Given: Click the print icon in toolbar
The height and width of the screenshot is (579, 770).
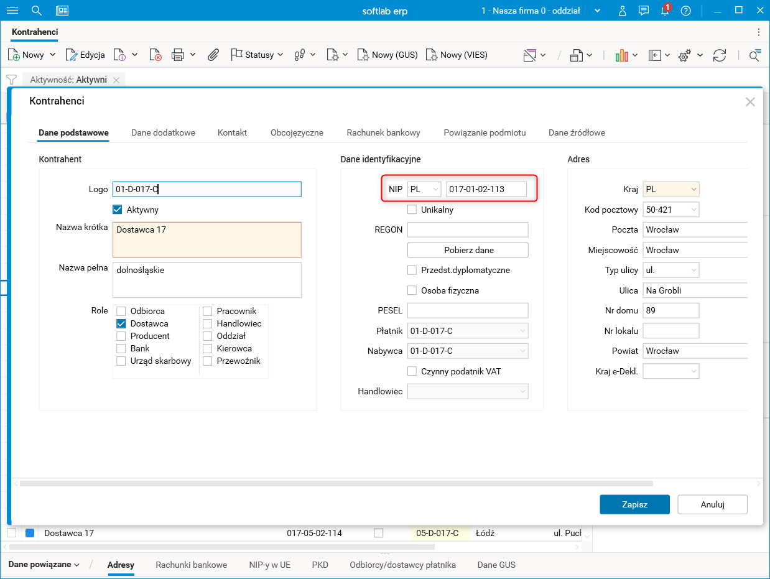Looking at the screenshot, I should pos(178,55).
